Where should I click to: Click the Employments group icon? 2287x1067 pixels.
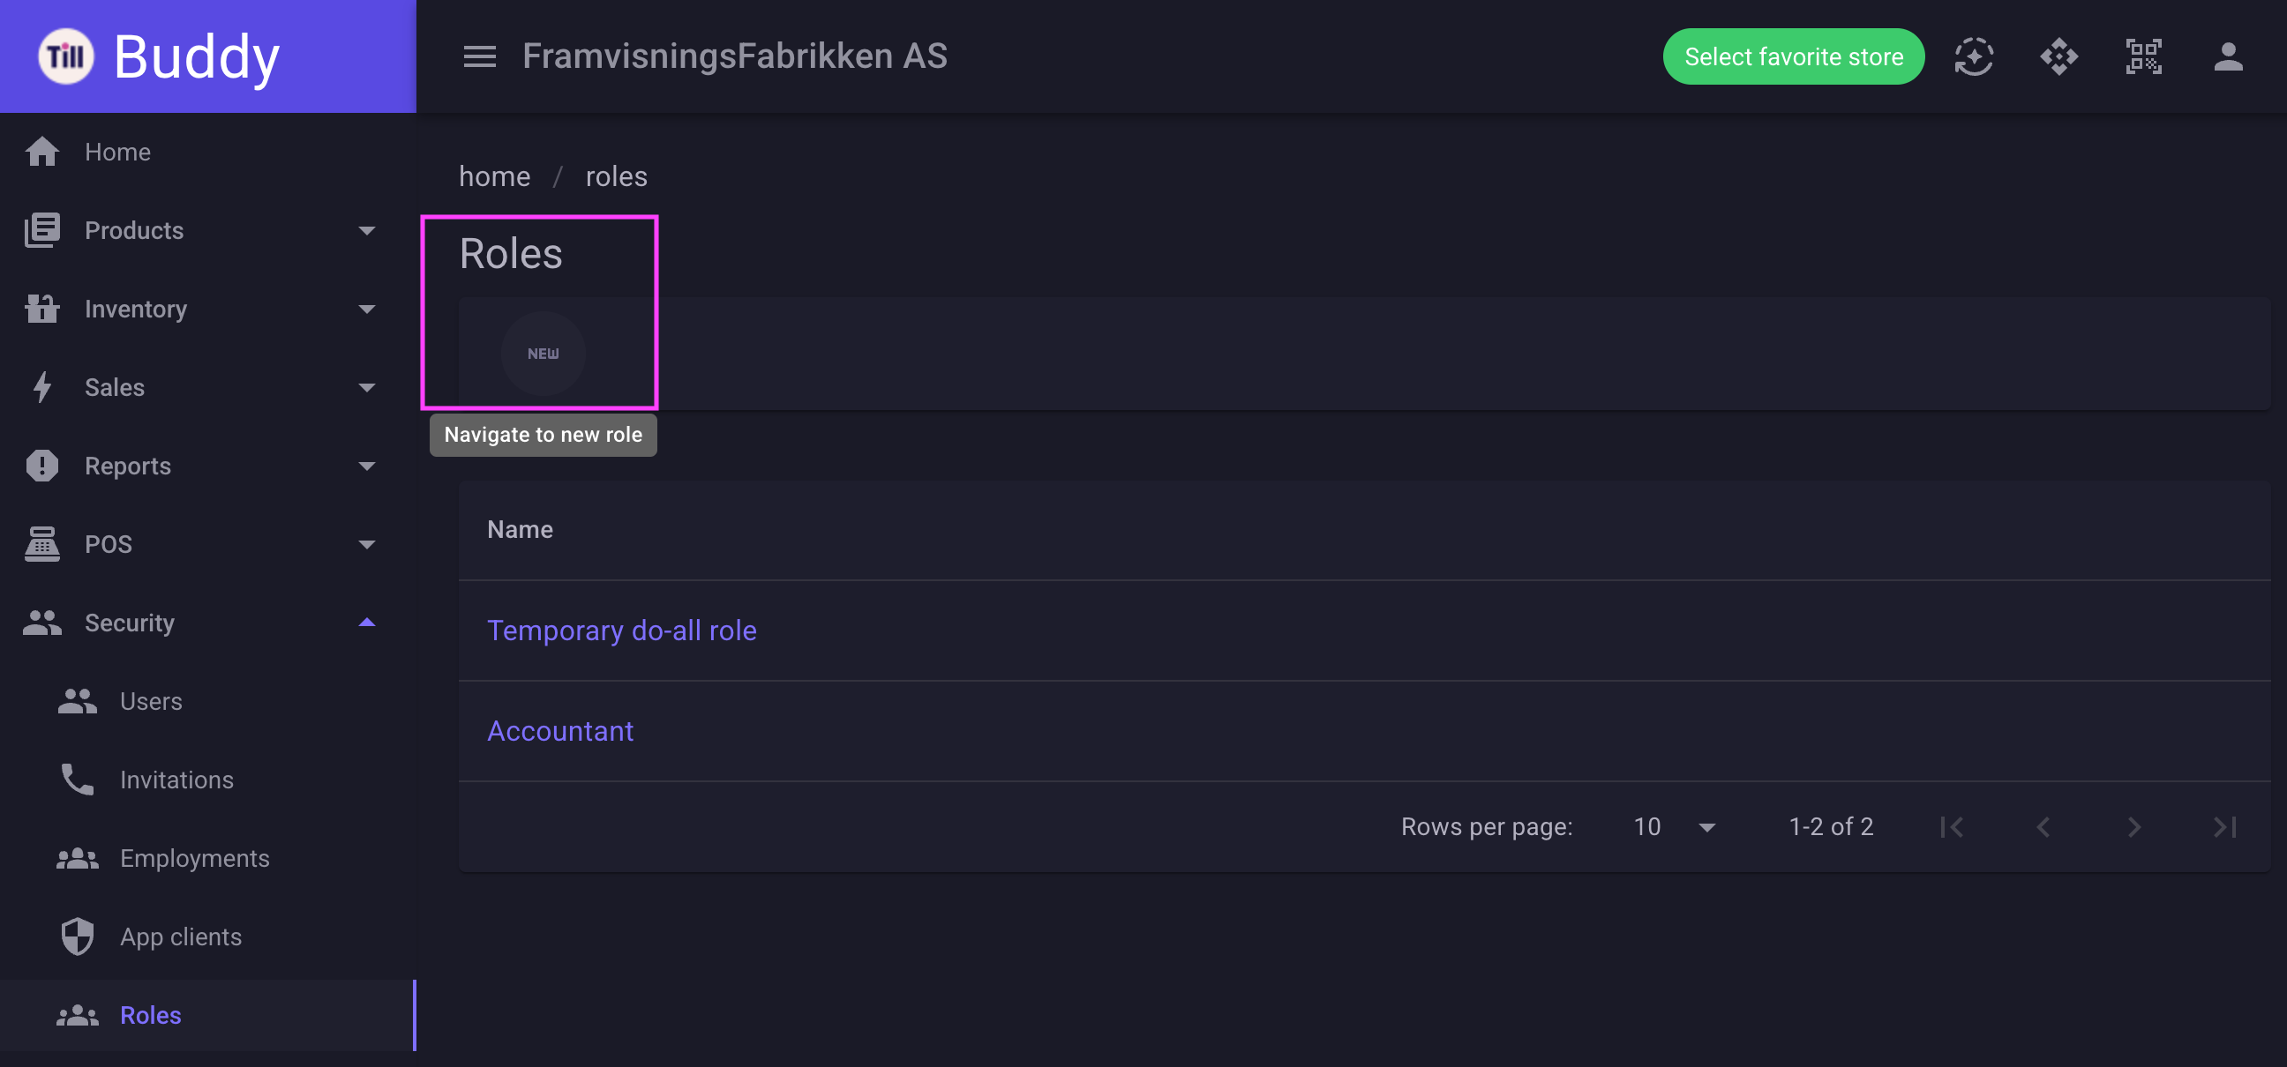click(x=78, y=858)
